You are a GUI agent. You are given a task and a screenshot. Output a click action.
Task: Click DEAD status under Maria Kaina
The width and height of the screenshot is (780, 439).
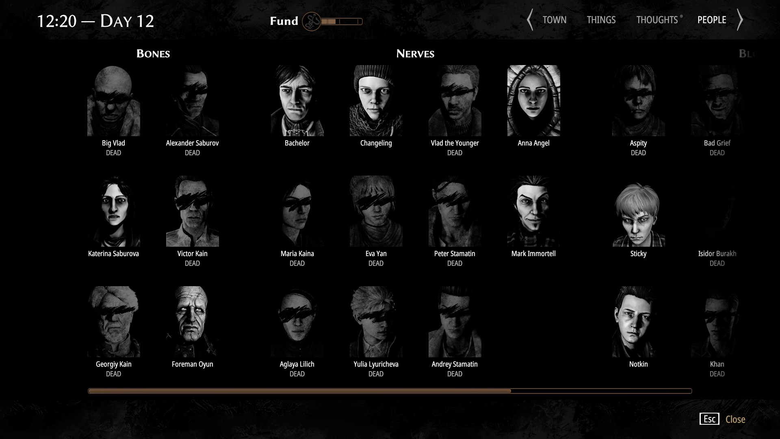(297, 263)
